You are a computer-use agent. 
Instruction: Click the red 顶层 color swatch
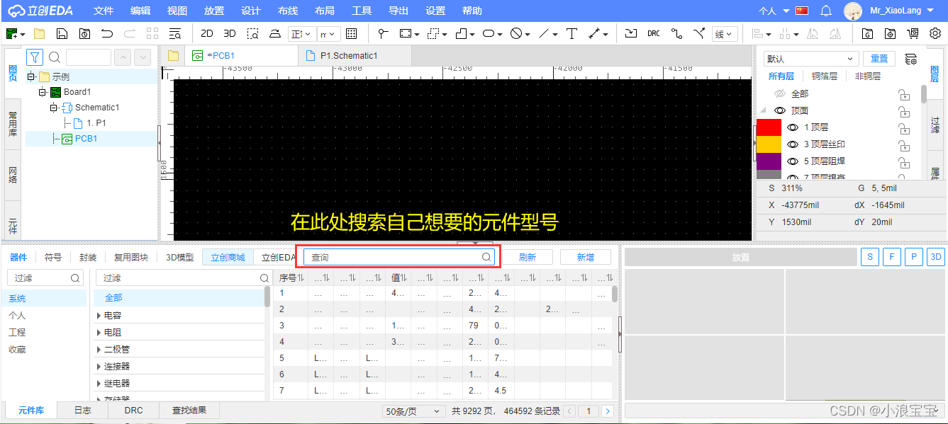click(x=769, y=127)
